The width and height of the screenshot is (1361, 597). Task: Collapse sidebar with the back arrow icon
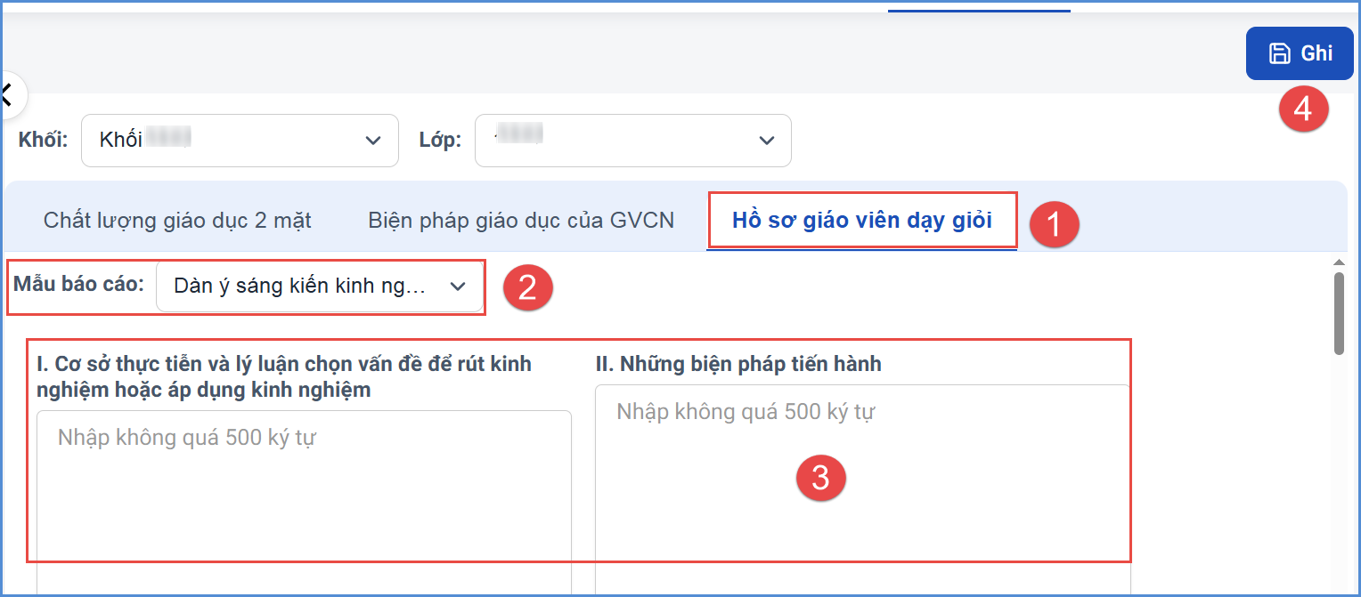click(x=9, y=94)
